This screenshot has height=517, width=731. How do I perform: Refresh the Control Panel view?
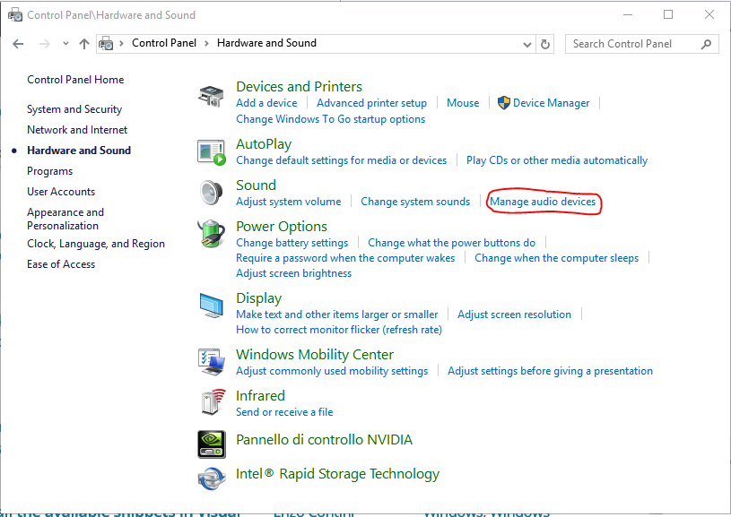(x=546, y=43)
